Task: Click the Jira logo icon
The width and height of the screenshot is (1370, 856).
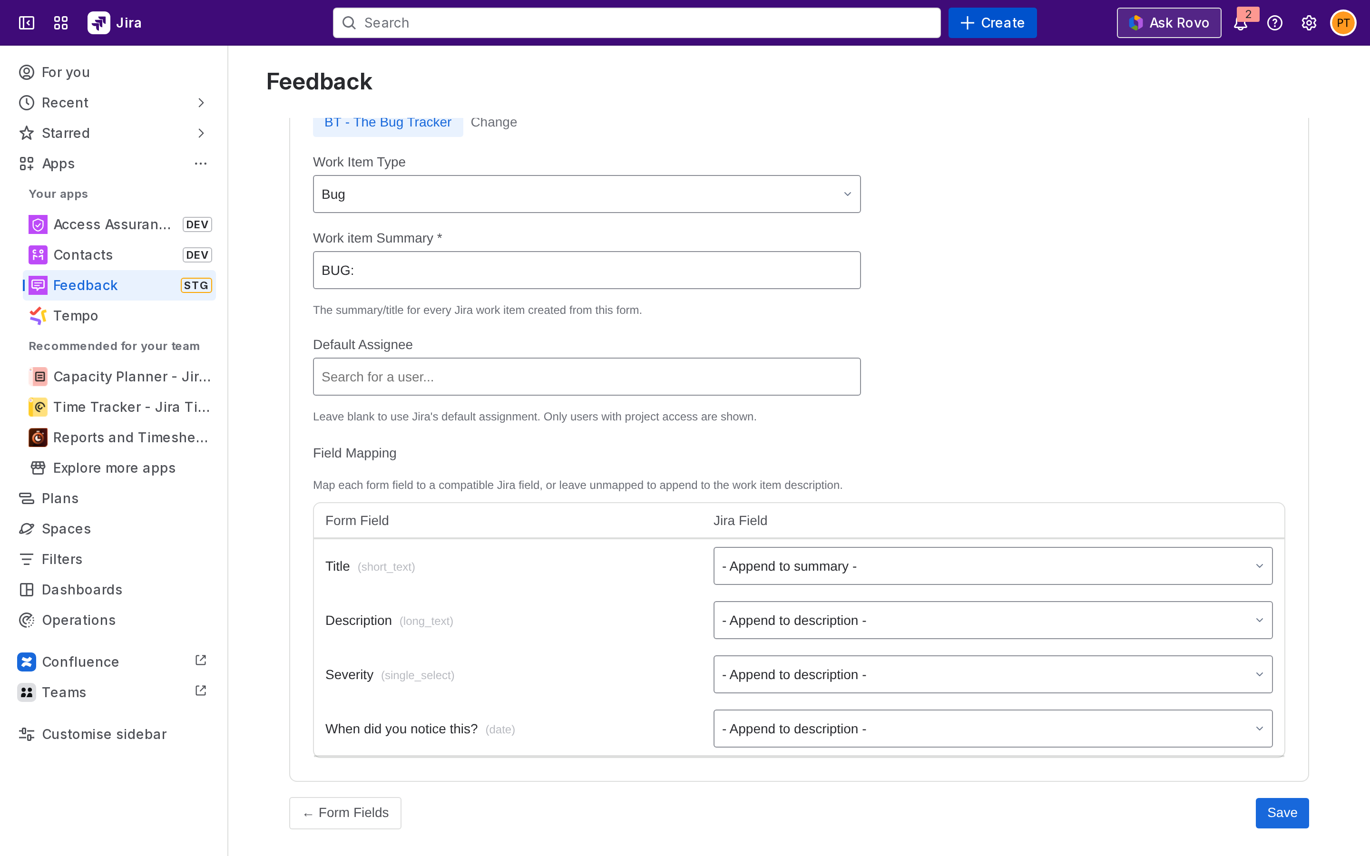Action: coord(98,23)
